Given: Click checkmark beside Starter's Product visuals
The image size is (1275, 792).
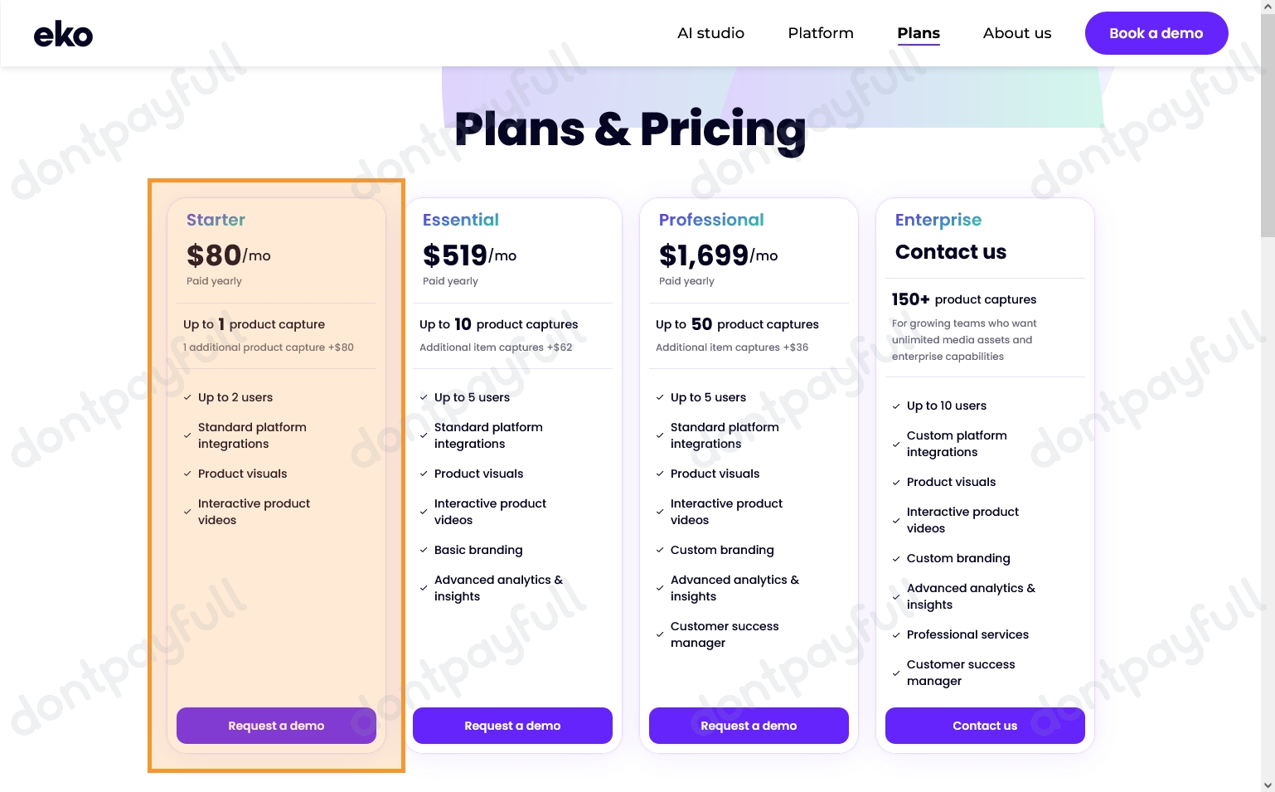Looking at the screenshot, I should point(187,474).
